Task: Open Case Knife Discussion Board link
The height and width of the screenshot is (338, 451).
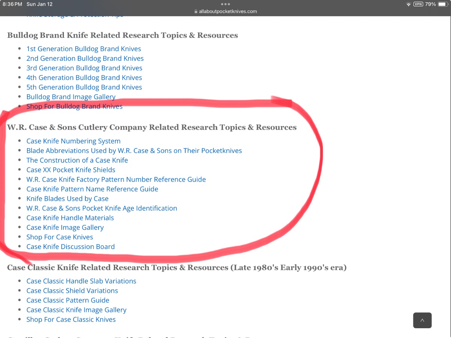Action: click(x=70, y=247)
